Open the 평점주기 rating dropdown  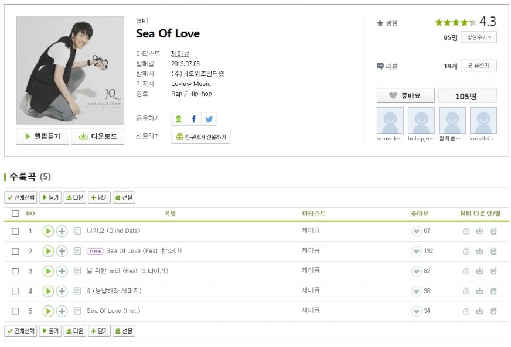coord(478,37)
